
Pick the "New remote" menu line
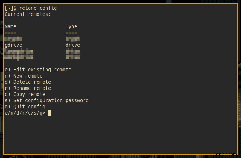(x=24, y=76)
